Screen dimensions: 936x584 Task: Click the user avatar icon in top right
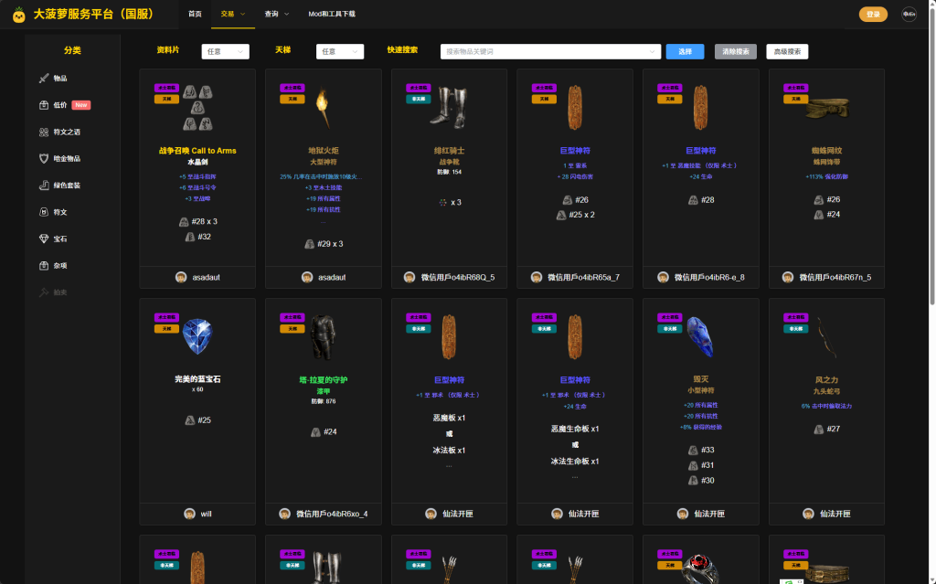(x=909, y=15)
